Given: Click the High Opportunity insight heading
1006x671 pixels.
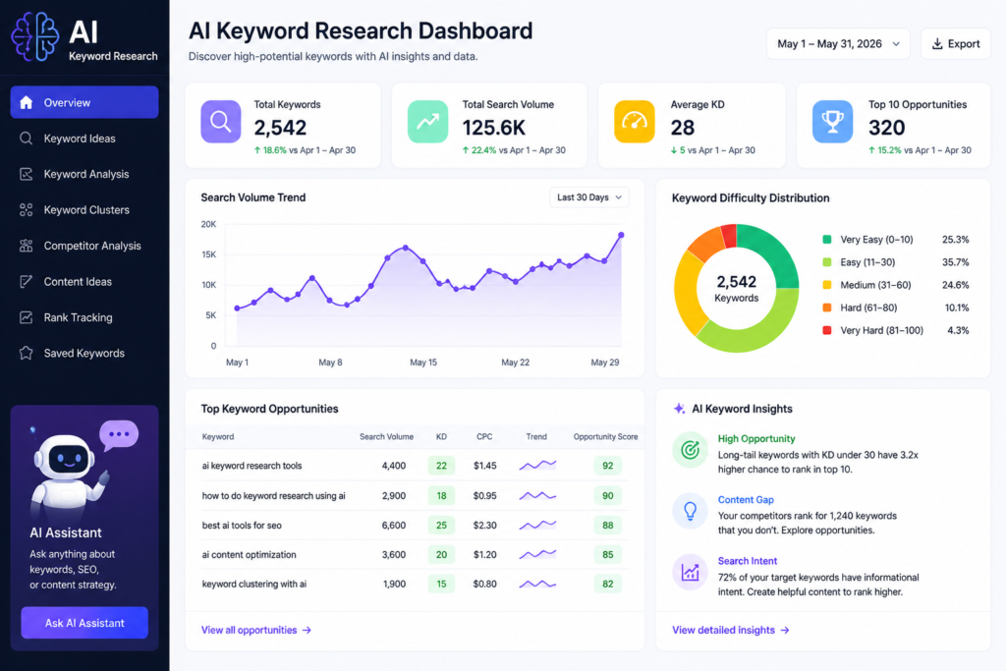Looking at the screenshot, I should pyautogui.click(x=756, y=439).
